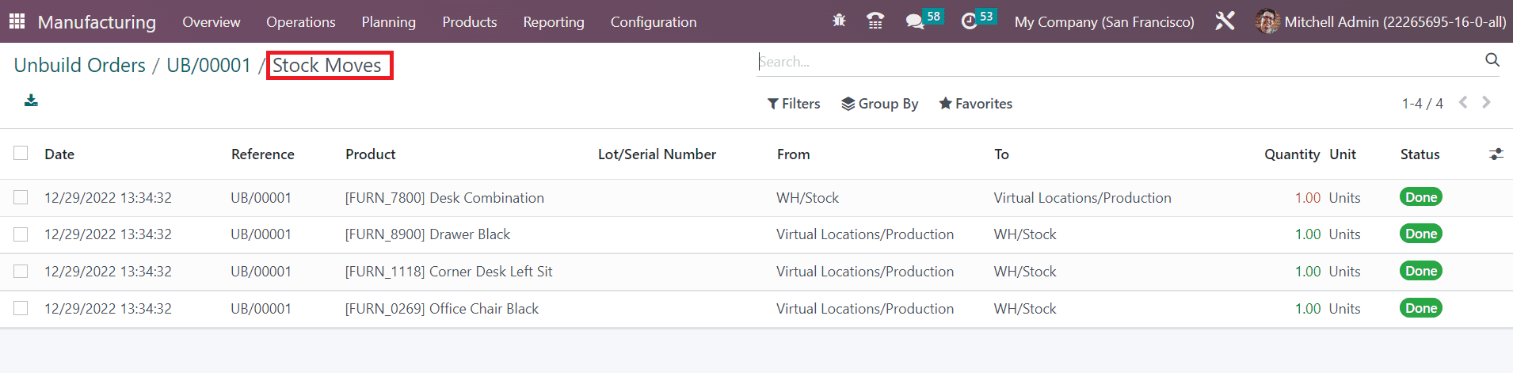Focus the Search input field
The image size is (1513, 373).
(1120, 61)
